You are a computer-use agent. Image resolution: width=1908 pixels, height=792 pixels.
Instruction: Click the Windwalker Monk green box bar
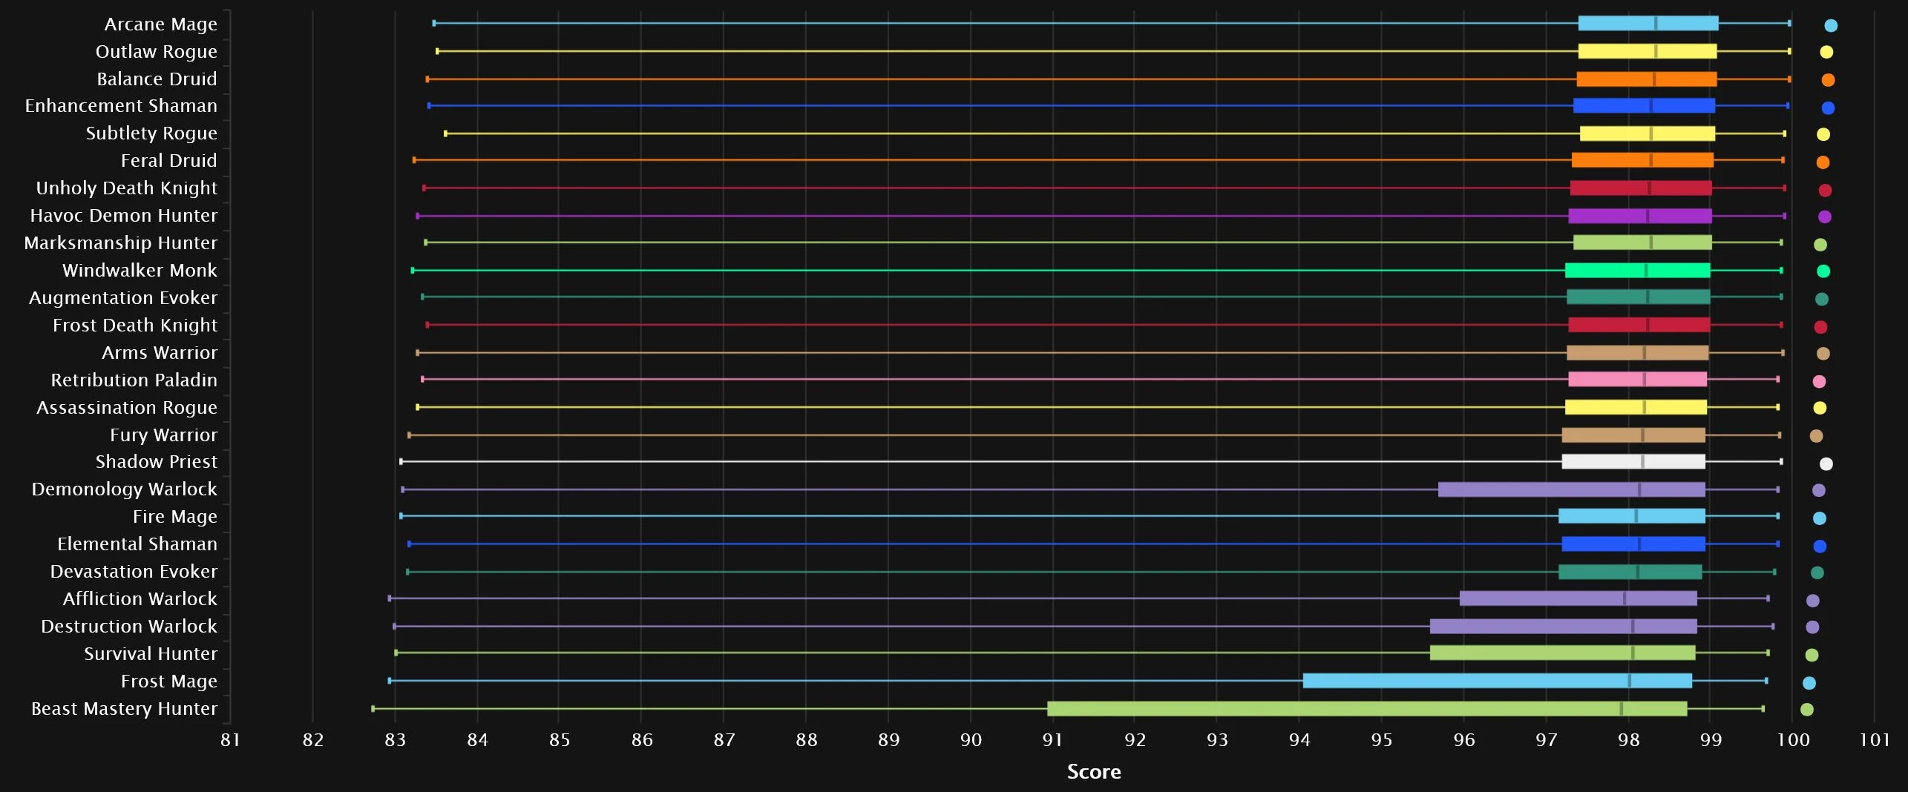(x=1638, y=271)
